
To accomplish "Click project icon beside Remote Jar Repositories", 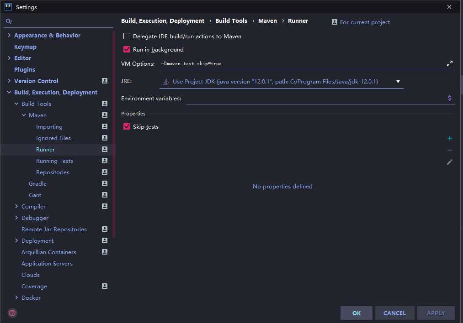I will click(x=105, y=229).
